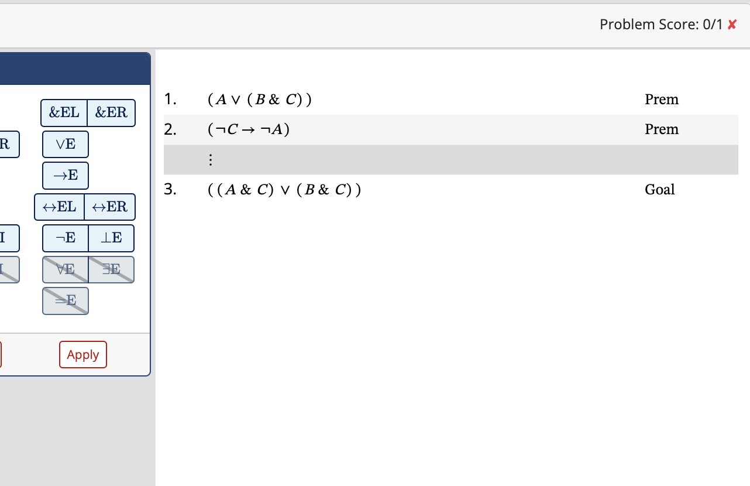750x486 pixels.
Task: Select the goal line ((A & C) ∨ (B & C))
Action: pyautogui.click(x=283, y=189)
